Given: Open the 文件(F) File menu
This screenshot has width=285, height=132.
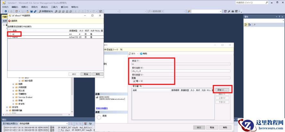Looking at the screenshot, I should 5,7.
